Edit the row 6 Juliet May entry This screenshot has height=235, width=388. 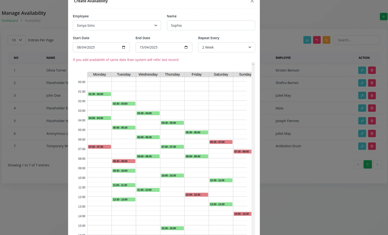pyautogui.click(x=362, y=133)
